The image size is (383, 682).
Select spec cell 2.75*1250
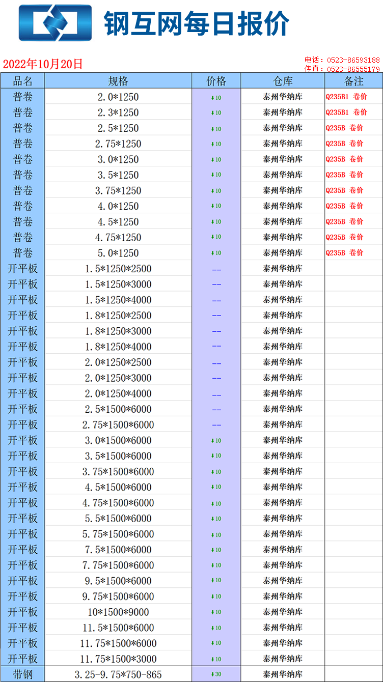point(118,144)
